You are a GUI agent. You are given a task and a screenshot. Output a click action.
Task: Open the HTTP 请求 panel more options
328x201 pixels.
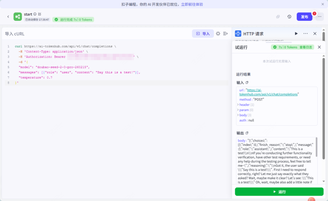306,33
